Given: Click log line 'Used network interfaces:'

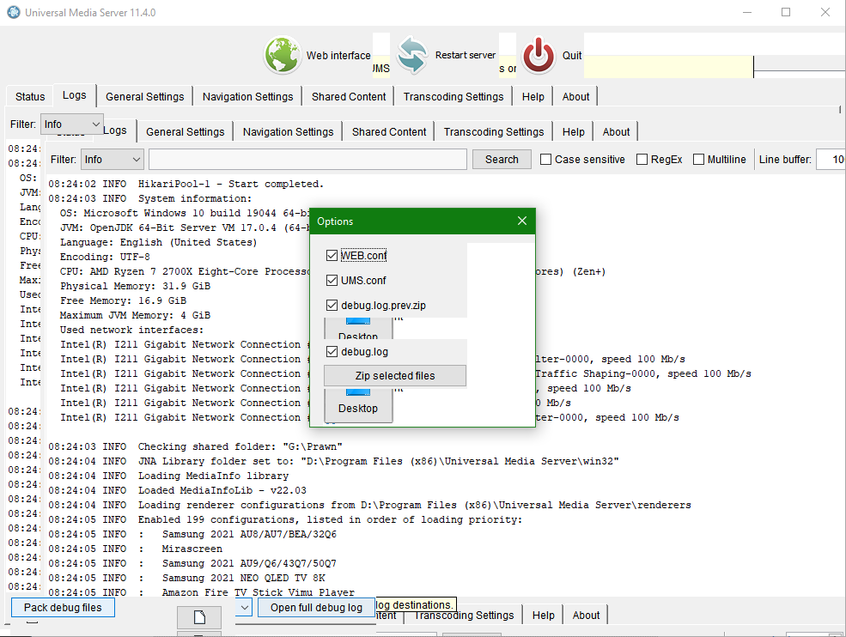Looking at the screenshot, I should [131, 330].
